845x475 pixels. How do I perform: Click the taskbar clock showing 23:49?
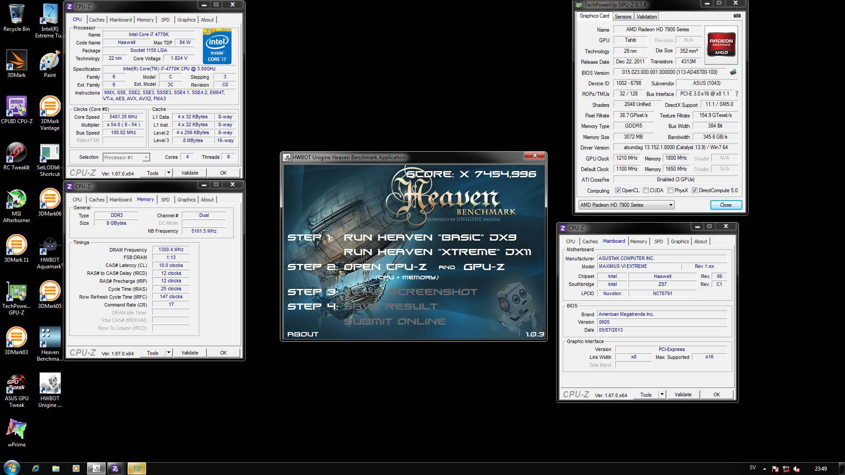pyautogui.click(x=821, y=469)
